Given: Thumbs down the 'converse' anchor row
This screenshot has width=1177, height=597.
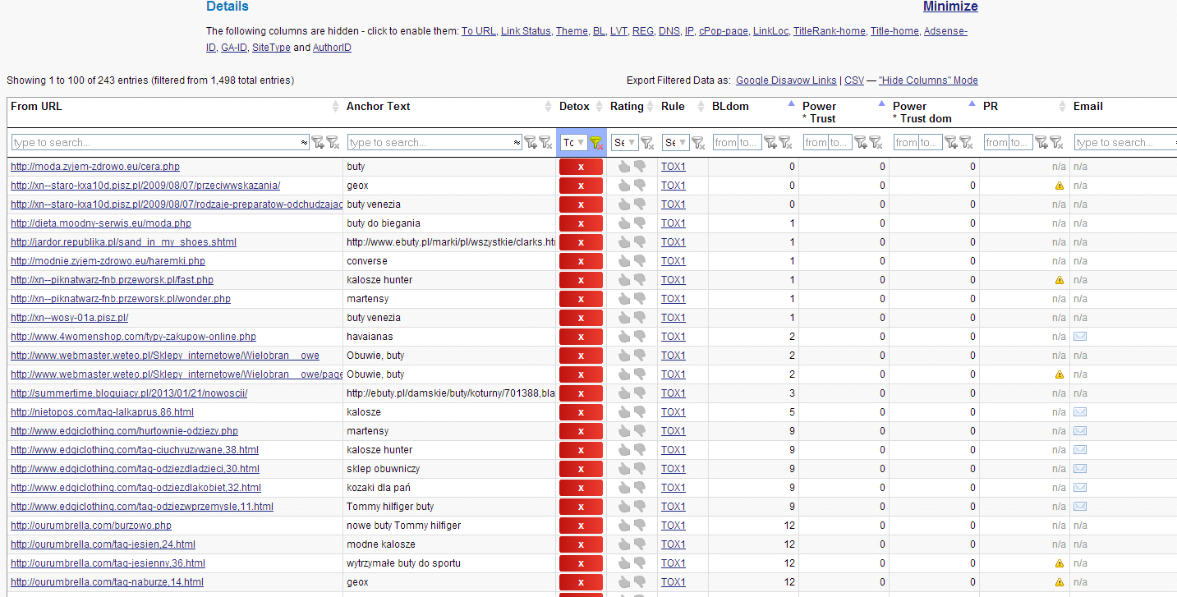Looking at the screenshot, I should click(x=640, y=261).
